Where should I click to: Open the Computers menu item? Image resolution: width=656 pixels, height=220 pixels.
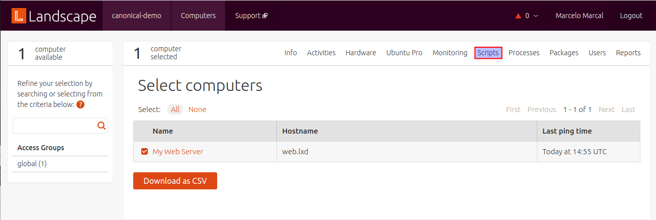pyautogui.click(x=198, y=16)
